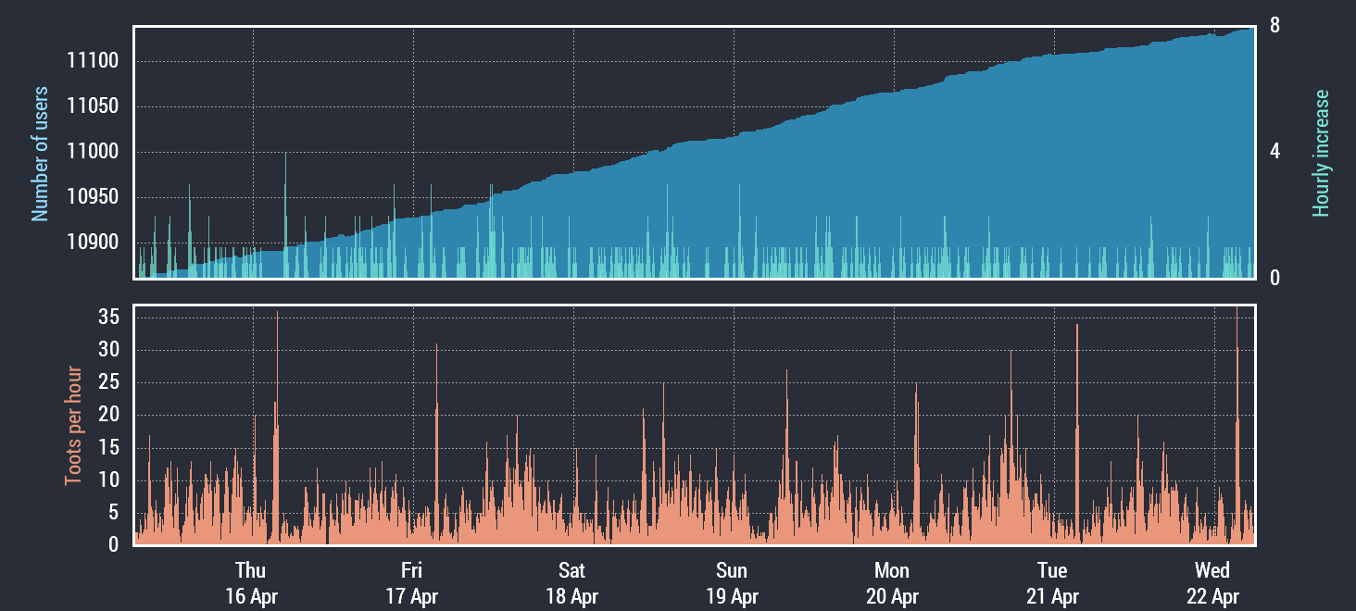Click the 11000 tick on users axis
1356x611 pixels.
point(93,153)
